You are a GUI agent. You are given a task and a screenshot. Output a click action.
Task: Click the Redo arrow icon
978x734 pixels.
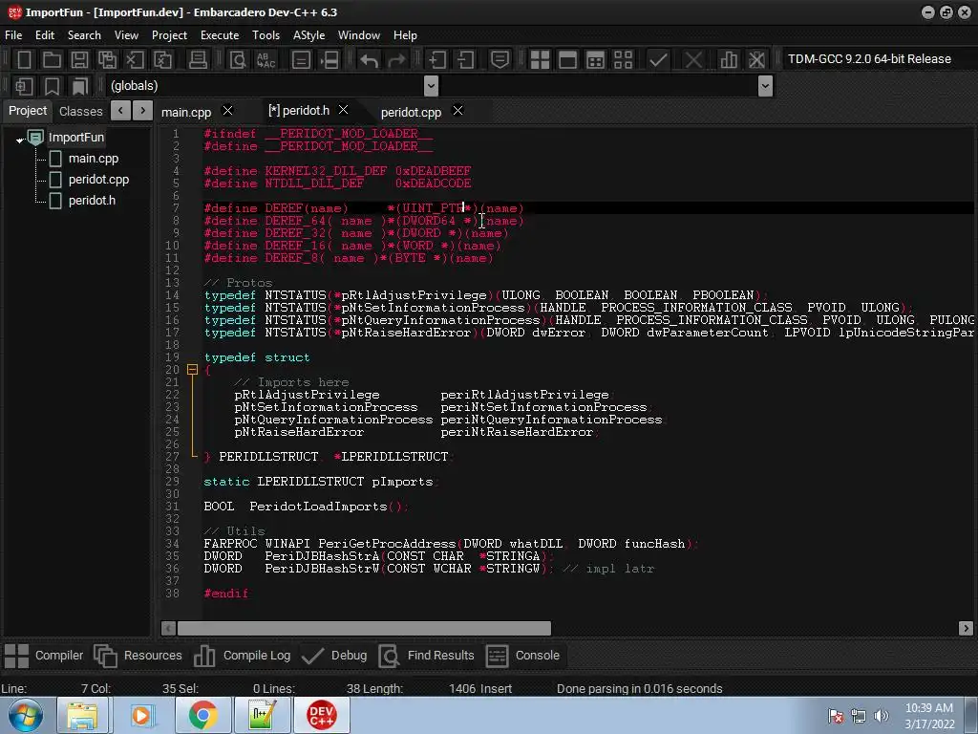tap(396, 60)
